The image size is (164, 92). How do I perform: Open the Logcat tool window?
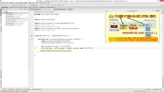(x=11, y=89)
